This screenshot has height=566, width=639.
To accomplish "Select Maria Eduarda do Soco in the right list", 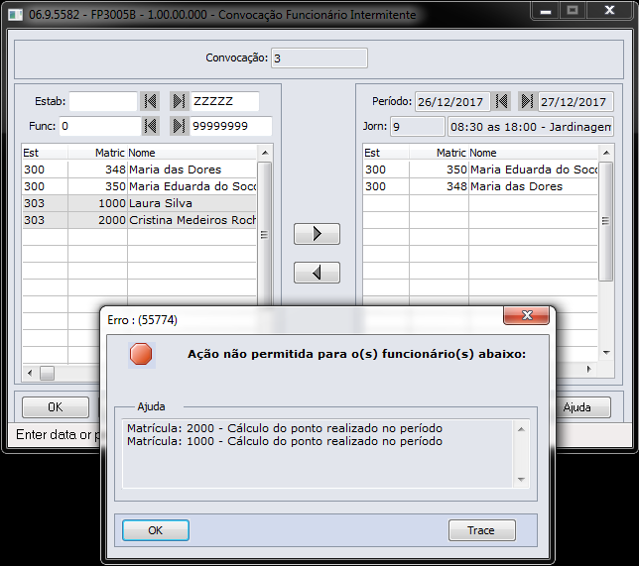I will pos(480,170).
